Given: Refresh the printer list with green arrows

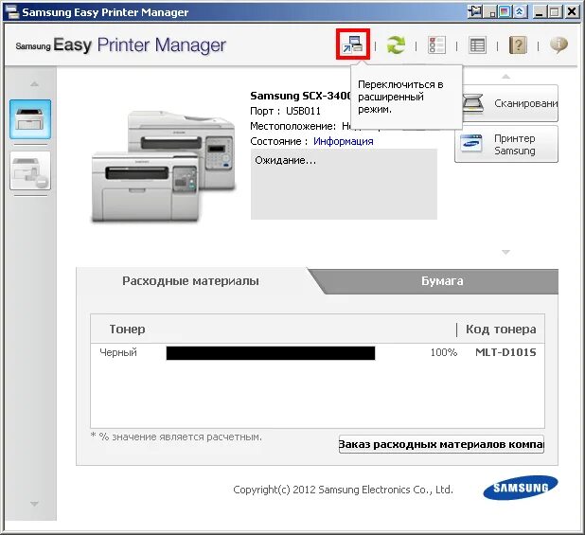Looking at the screenshot, I should click(x=396, y=45).
